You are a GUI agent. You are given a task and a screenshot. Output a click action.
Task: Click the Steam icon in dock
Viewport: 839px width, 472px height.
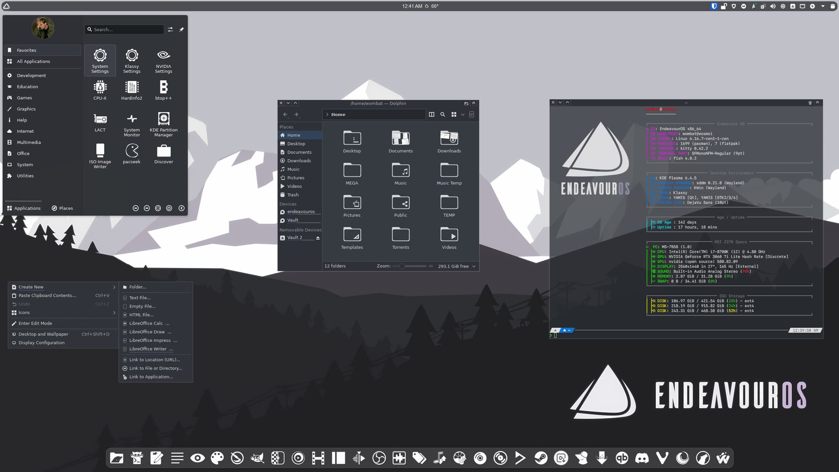click(x=541, y=458)
